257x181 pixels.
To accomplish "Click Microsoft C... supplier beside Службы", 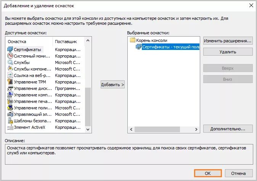I will pyautogui.click(x=67, y=62).
